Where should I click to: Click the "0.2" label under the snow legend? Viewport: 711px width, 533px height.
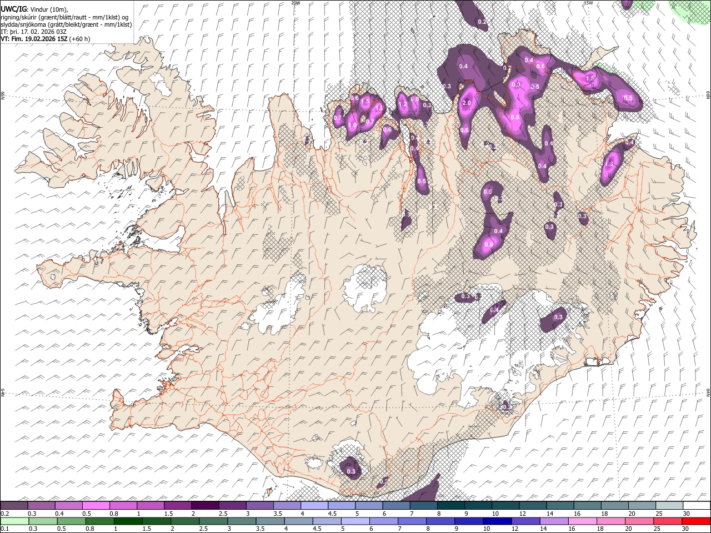tap(4, 514)
